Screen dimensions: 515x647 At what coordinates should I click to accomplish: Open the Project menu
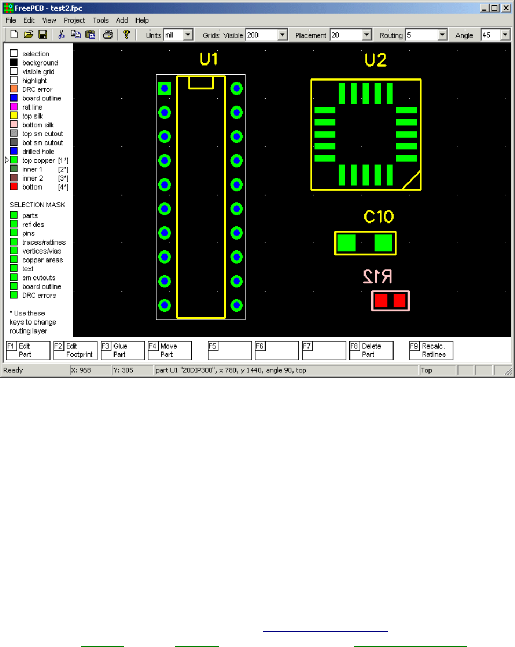(x=74, y=20)
